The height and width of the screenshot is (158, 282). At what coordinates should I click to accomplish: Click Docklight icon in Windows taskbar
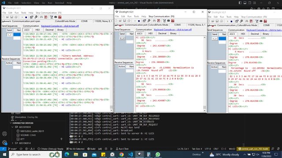[140, 154]
